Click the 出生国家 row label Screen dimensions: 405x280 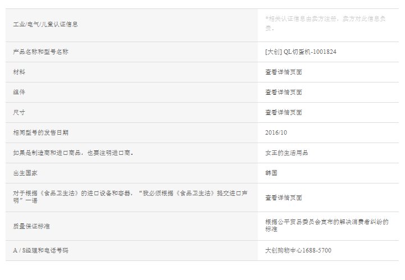[x=25, y=173]
